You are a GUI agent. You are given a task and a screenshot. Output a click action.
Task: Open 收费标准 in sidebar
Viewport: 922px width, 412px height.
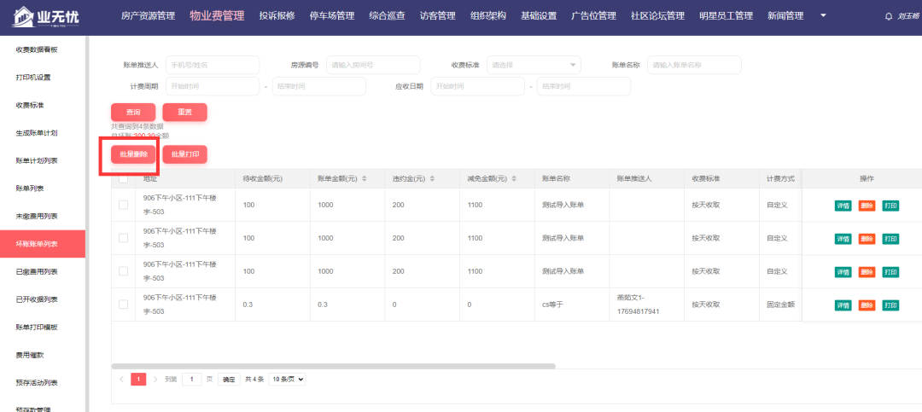pyautogui.click(x=43, y=105)
